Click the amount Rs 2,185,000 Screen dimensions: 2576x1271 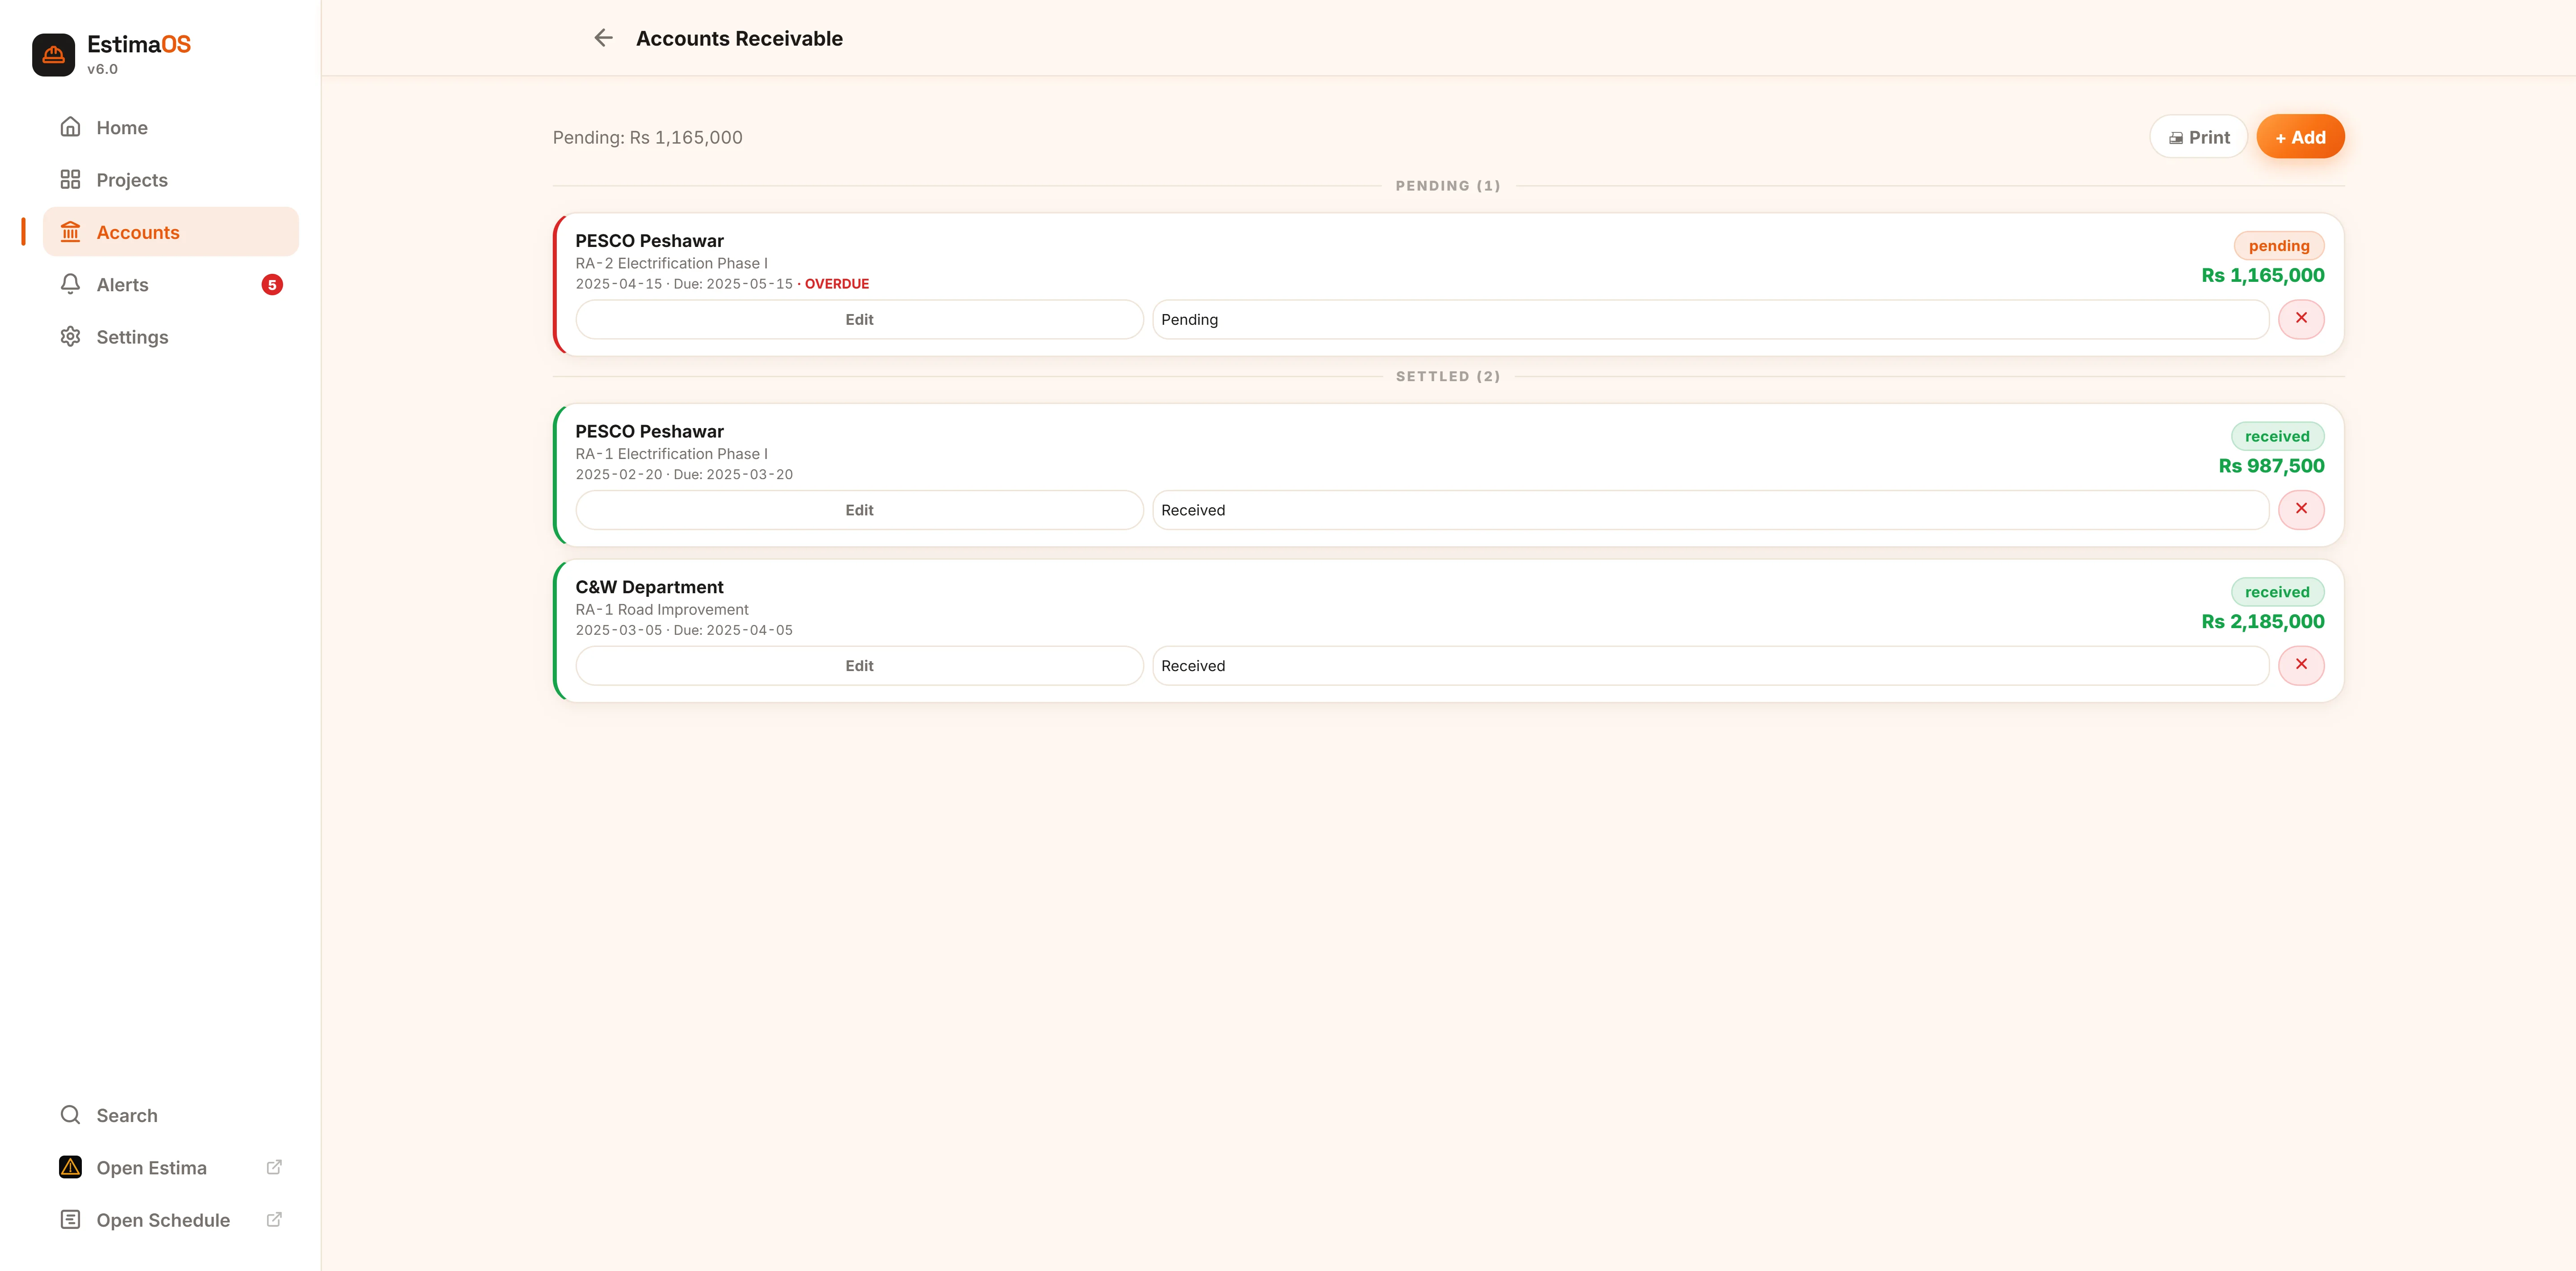pos(2262,621)
